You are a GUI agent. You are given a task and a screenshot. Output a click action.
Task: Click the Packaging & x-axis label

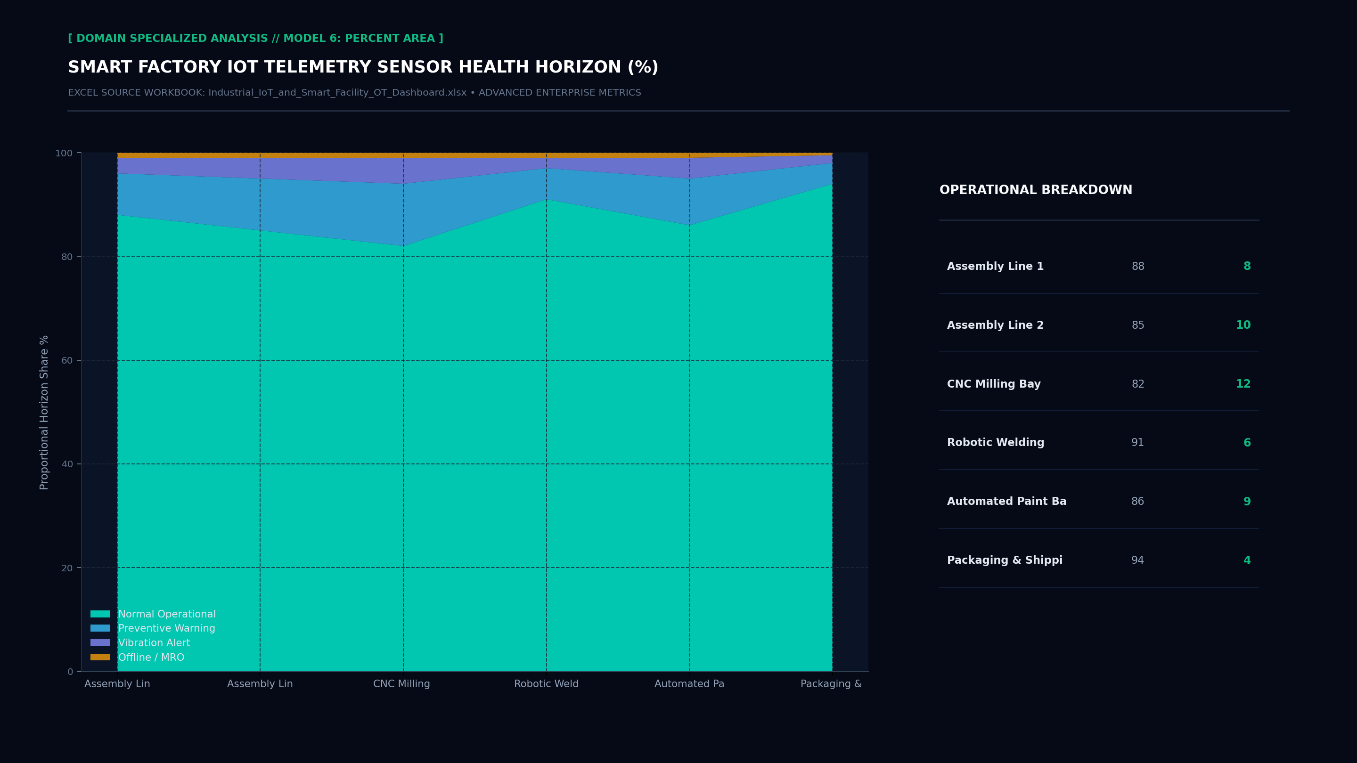pos(831,684)
